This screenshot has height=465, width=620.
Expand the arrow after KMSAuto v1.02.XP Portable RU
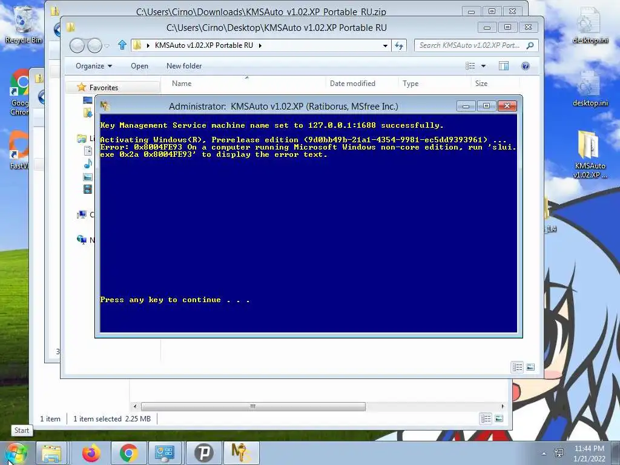tap(260, 45)
